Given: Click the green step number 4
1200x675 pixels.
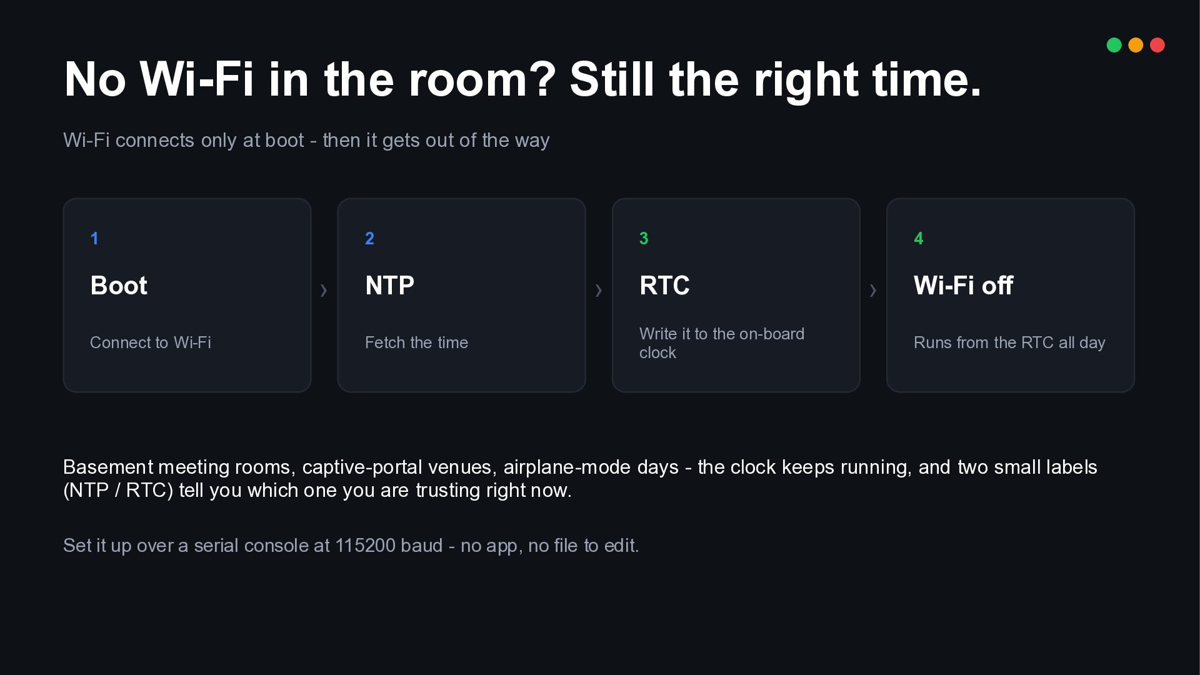Looking at the screenshot, I should pos(918,238).
